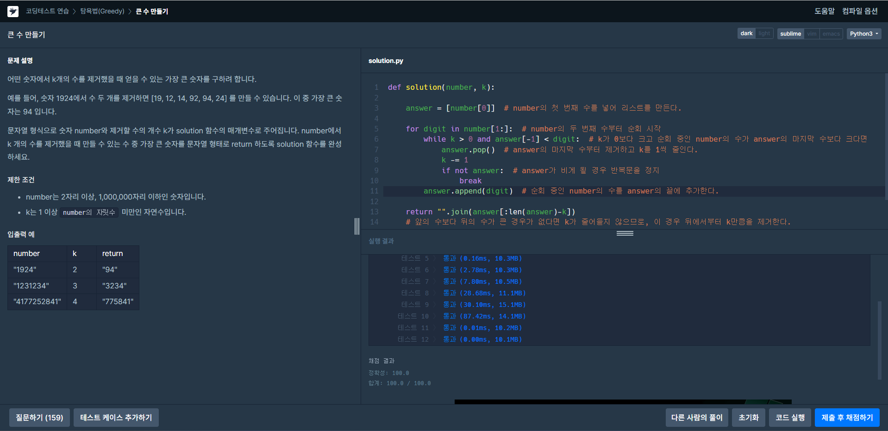This screenshot has width=888, height=431.
Task: Click the "3234" return cell
Action: [118, 286]
